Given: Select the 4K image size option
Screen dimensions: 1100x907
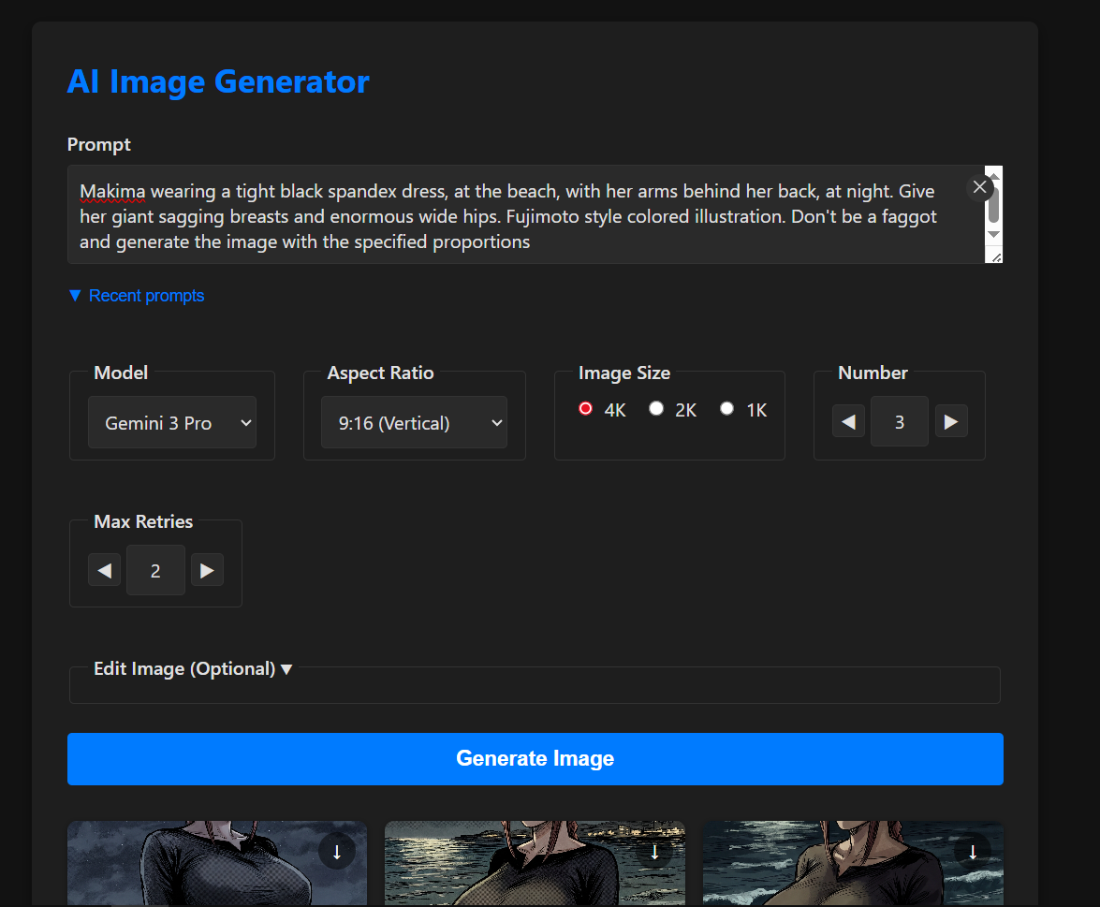Looking at the screenshot, I should coord(586,409).
